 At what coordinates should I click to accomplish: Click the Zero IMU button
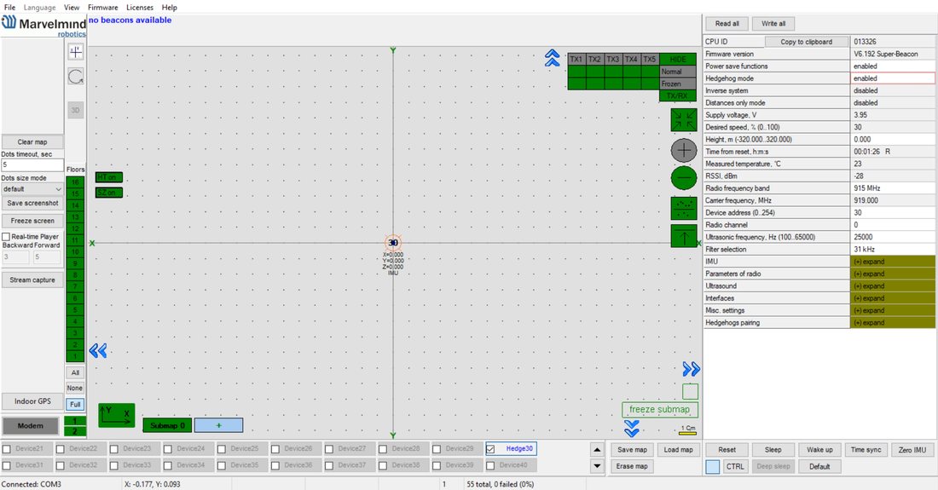point(912,450)
